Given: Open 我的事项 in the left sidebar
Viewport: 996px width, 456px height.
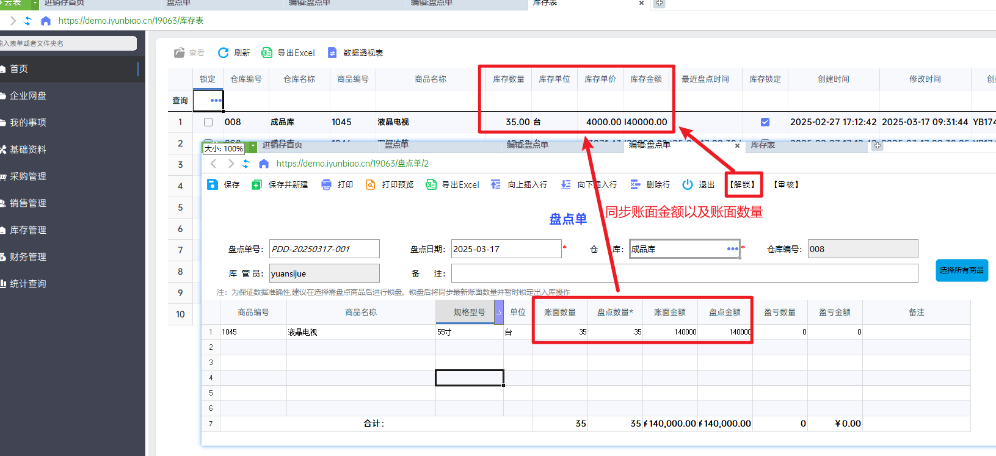Looking at the screenshot, I should pyautogui.click(x=73, y=123).
